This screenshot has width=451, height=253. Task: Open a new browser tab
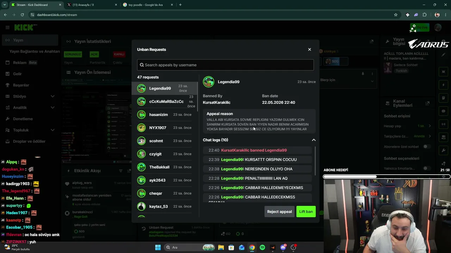(180, 5)
